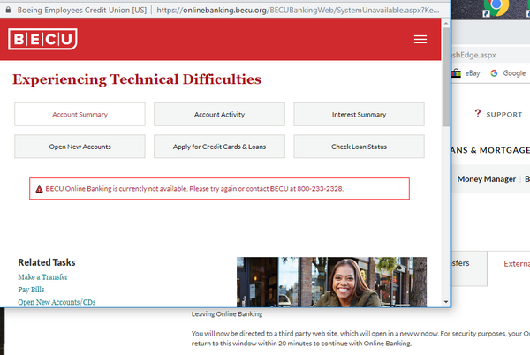
Task: Open Interest Summary
Action: (359, 115)
